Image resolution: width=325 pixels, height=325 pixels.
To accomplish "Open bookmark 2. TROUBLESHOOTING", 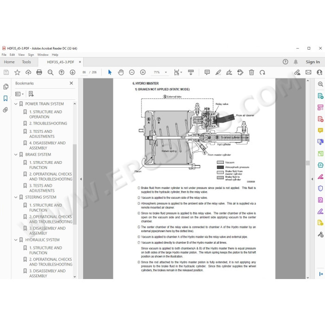I will tap(48, 123).
